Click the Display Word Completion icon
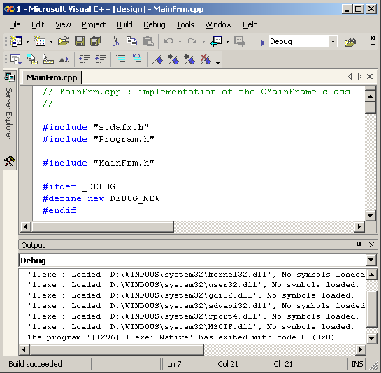381x373 pixels. pos(64,59)
